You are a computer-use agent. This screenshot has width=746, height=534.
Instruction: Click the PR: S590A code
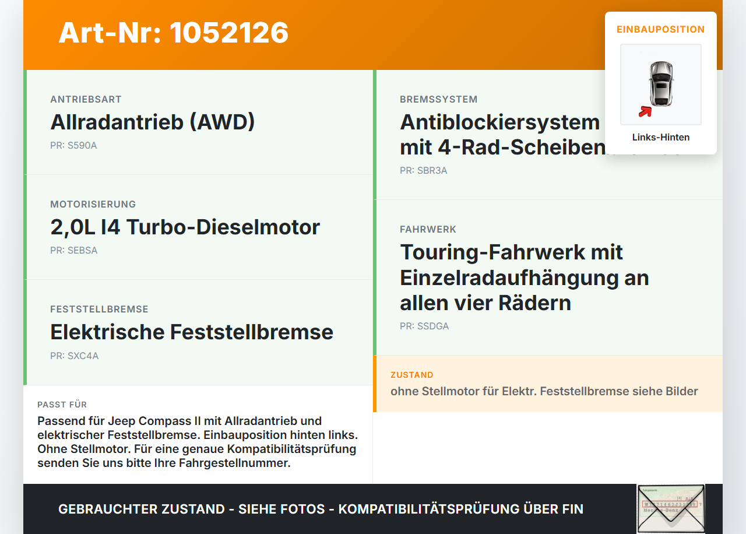73,146
